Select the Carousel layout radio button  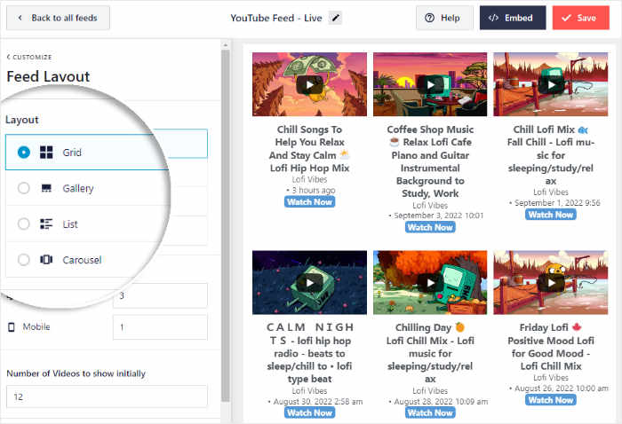pos(24,260)
